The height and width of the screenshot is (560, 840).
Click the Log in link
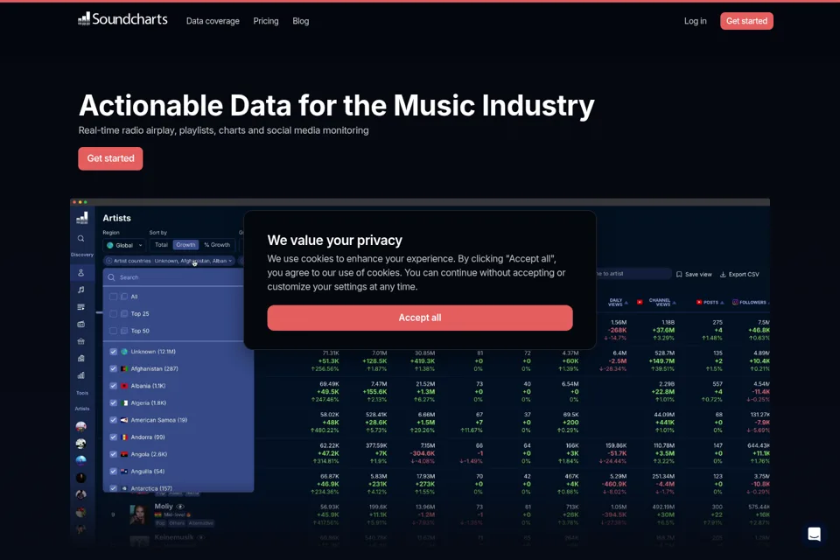pos(695,21)
